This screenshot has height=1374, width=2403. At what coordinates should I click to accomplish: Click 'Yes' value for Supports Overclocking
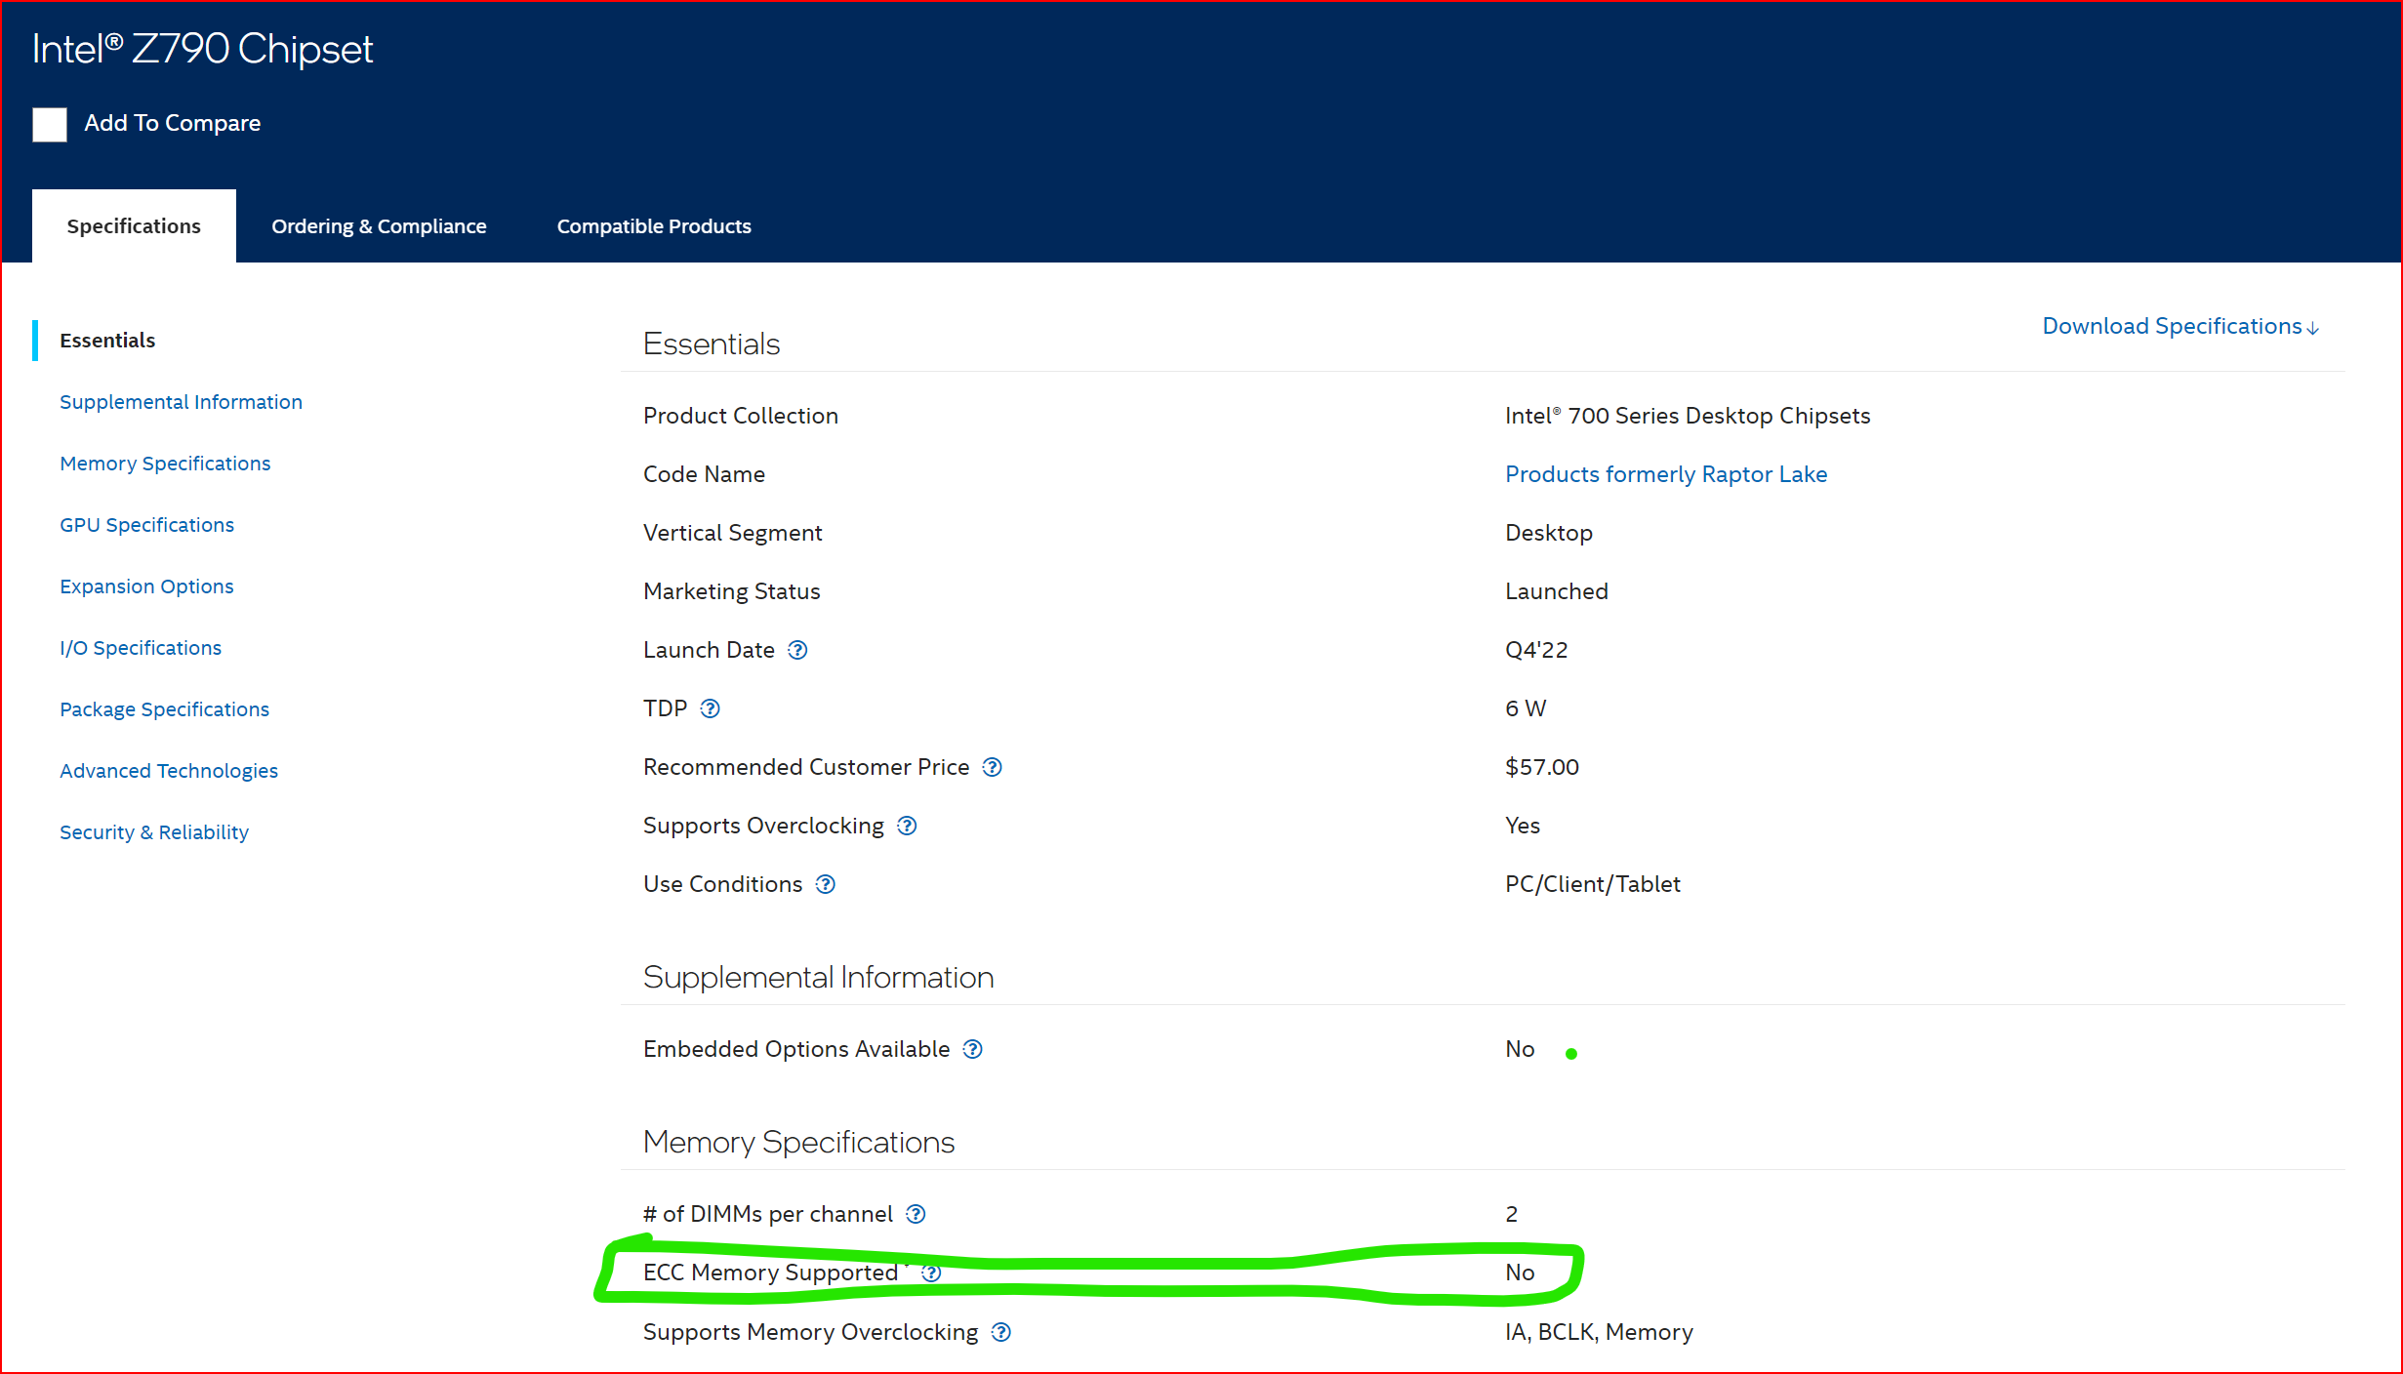[x=1523, y=826]
